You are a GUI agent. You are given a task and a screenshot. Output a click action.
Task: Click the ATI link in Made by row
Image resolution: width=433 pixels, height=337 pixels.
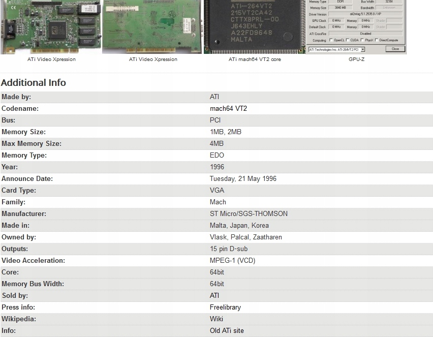pyautogui.click(x=214, y=97)
